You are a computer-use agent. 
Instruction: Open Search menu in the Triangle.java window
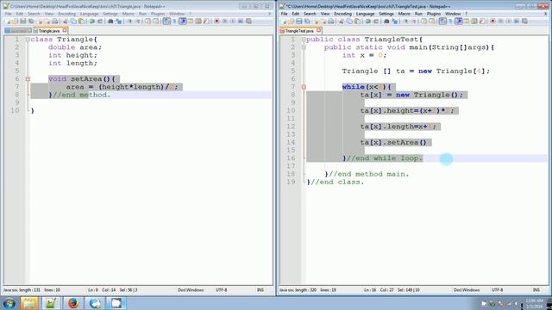click(x=34, y=14)
